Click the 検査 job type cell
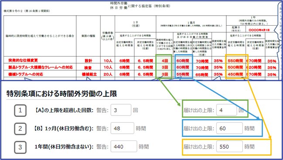Viewport: 283px width, 160px height. (88, 68)
